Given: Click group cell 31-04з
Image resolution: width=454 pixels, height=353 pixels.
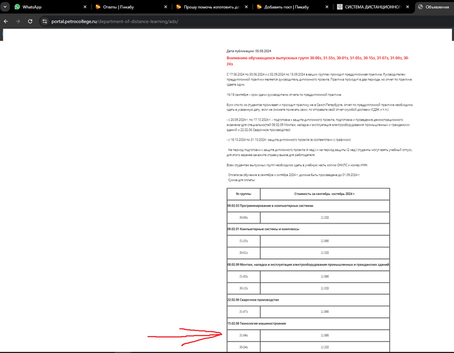Looking at the screenshot, I should (243, 336).
